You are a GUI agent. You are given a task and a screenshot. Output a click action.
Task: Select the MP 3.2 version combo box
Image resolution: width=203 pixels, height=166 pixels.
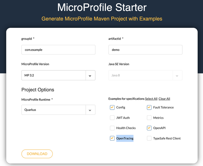54,76
